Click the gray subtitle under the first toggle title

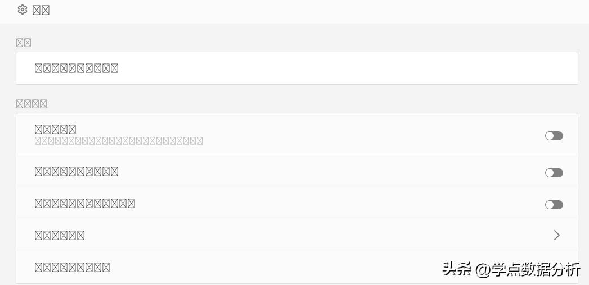tap(119, 141)
